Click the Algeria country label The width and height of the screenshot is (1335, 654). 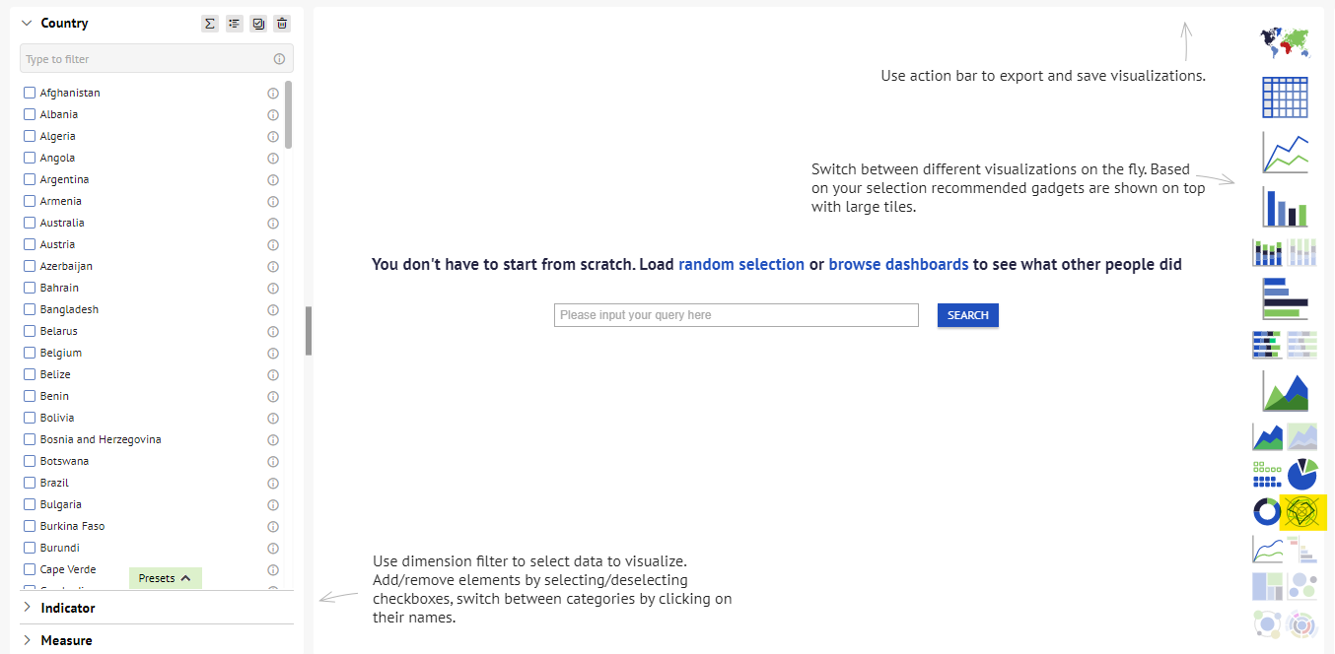click(x=58, y=136)
